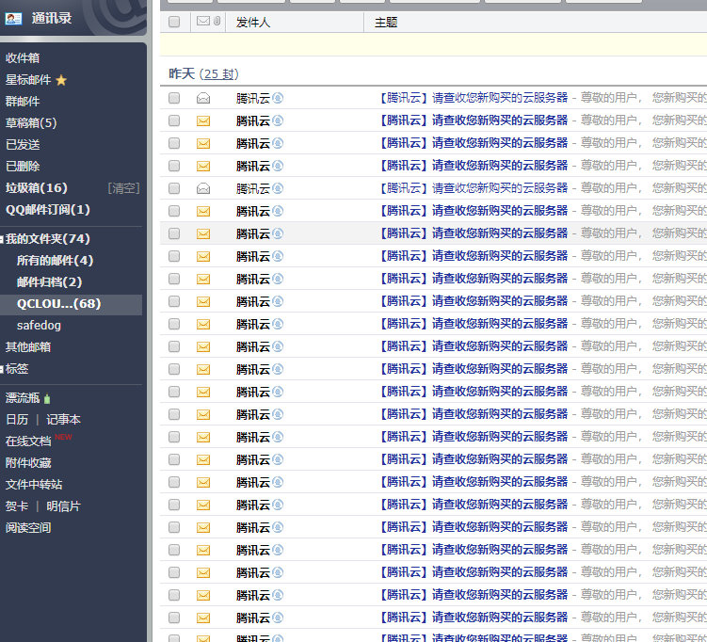Click the sender badge icon beside first 腾讯云

tap(278, 98)
